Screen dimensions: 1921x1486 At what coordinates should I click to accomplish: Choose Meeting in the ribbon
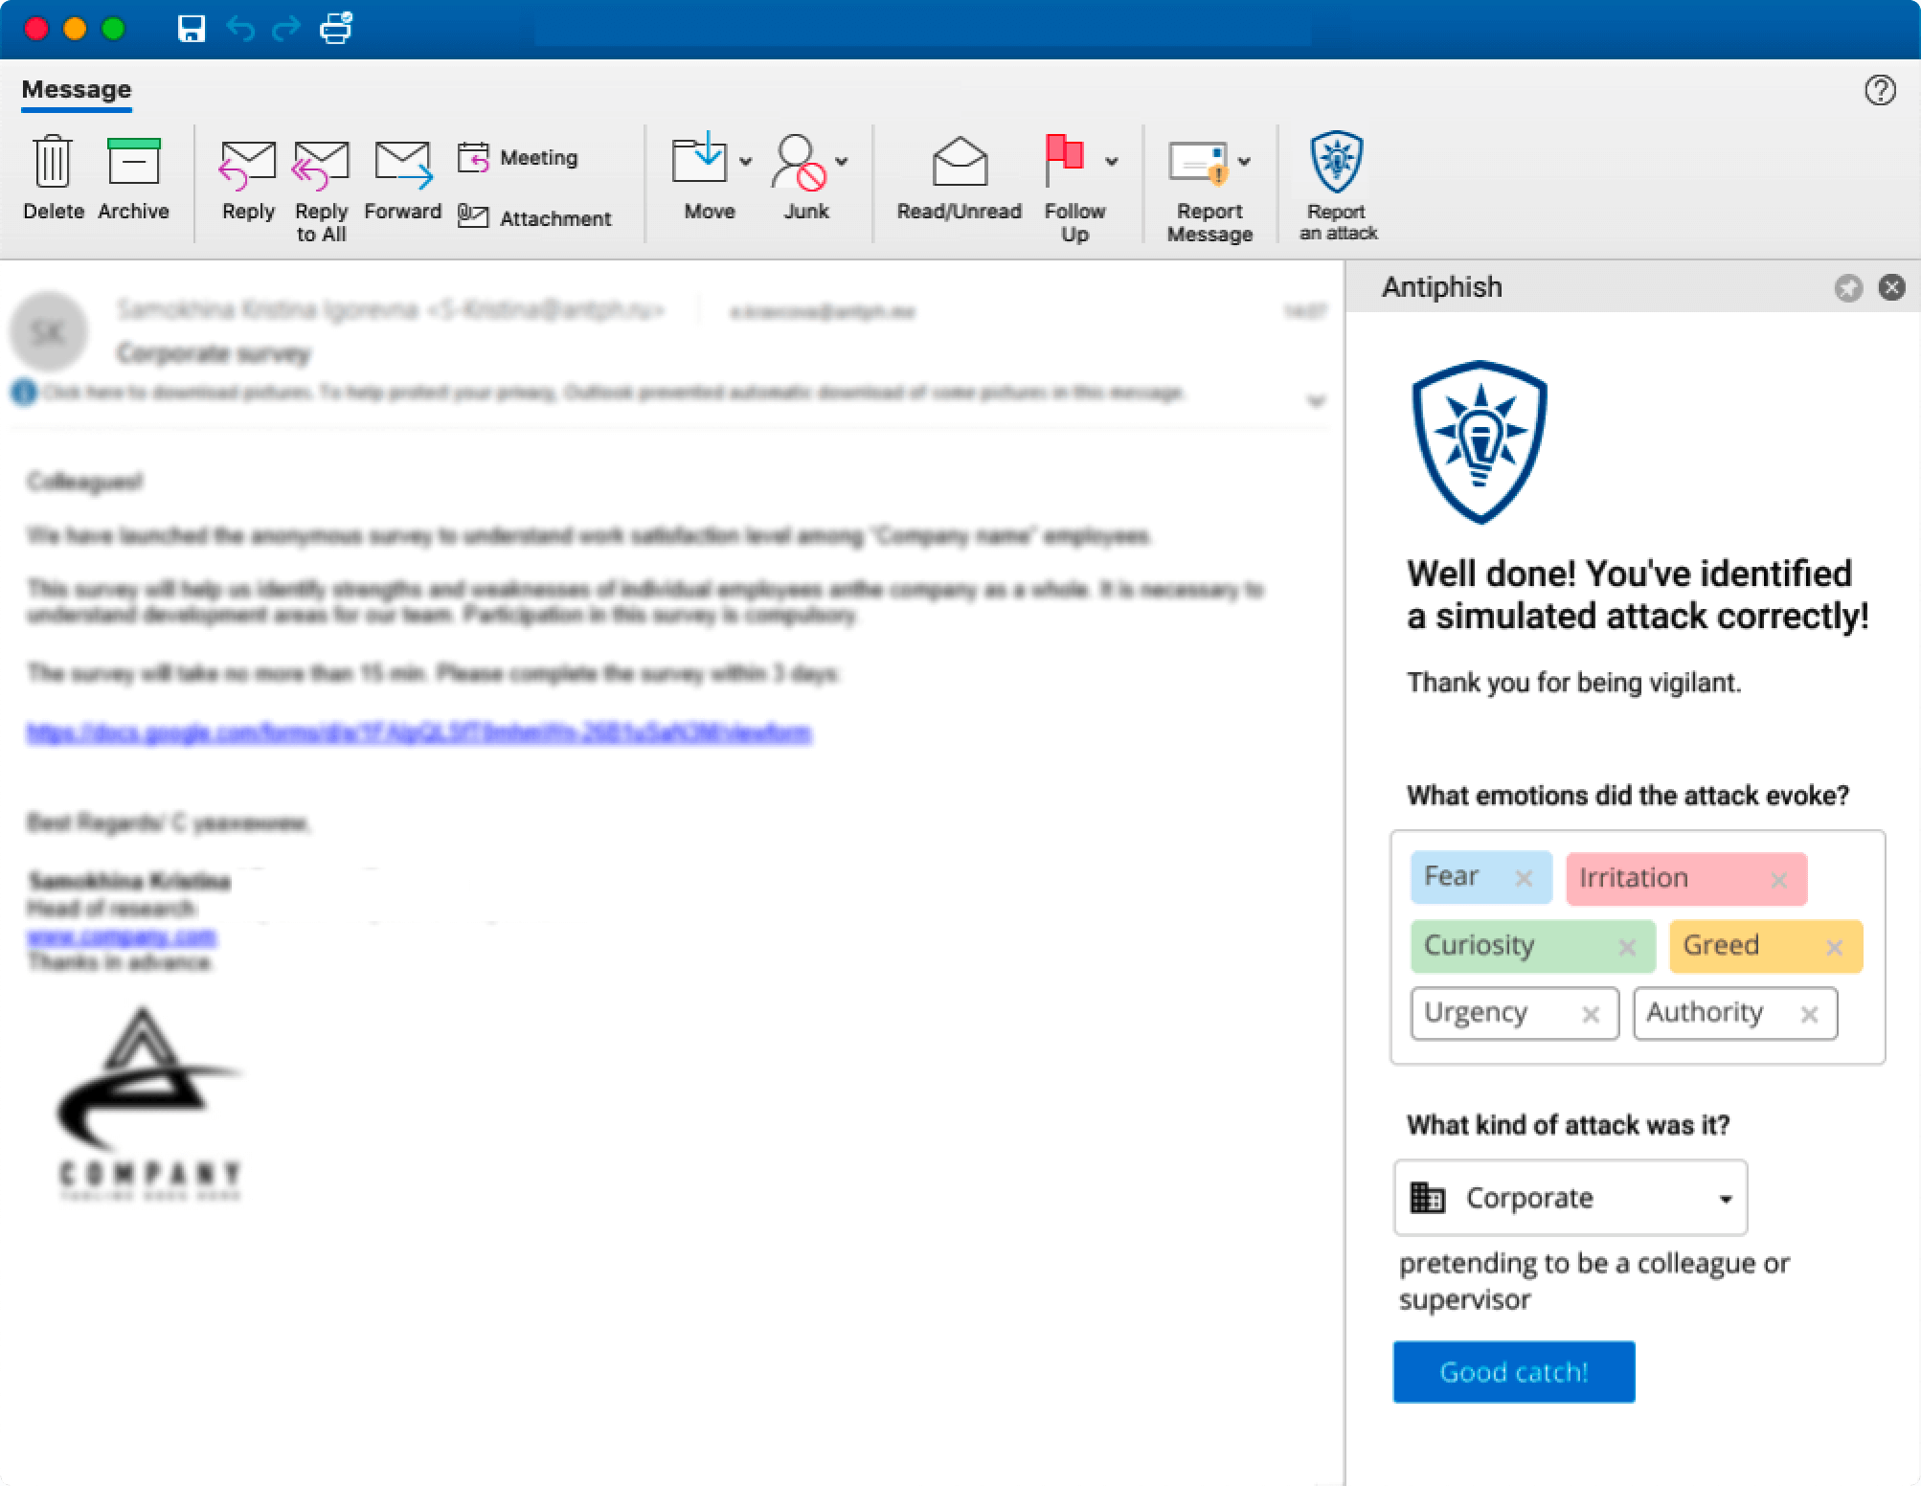[518, 158]
